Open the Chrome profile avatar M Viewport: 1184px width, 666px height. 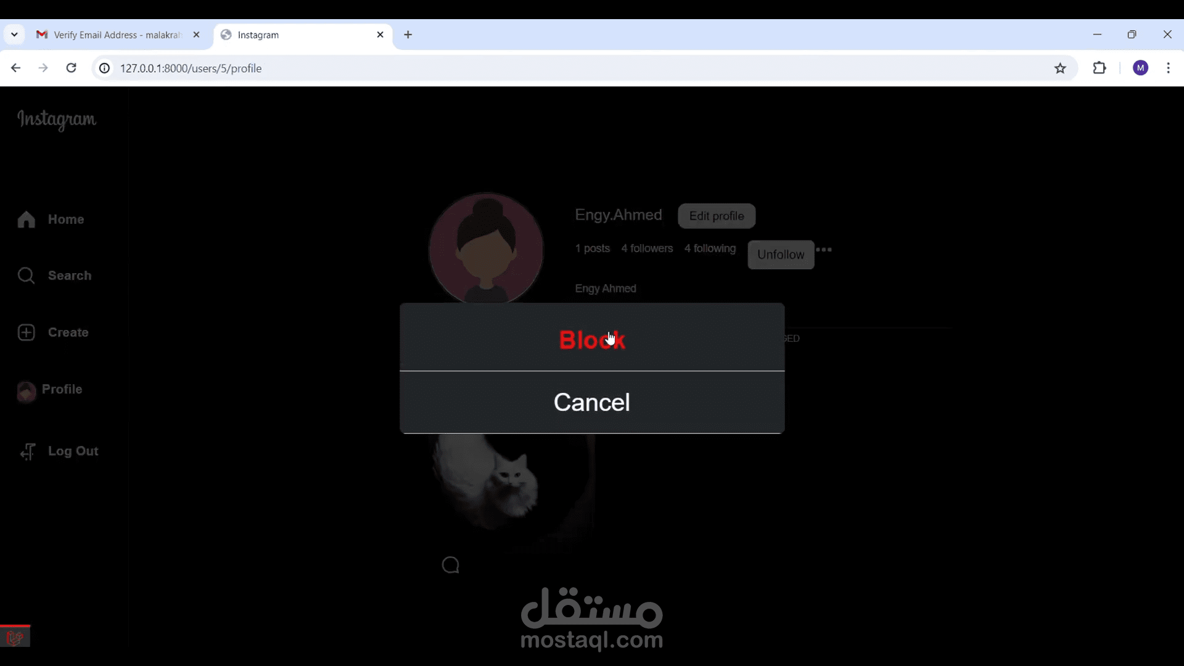click(x=1140, y=68)
